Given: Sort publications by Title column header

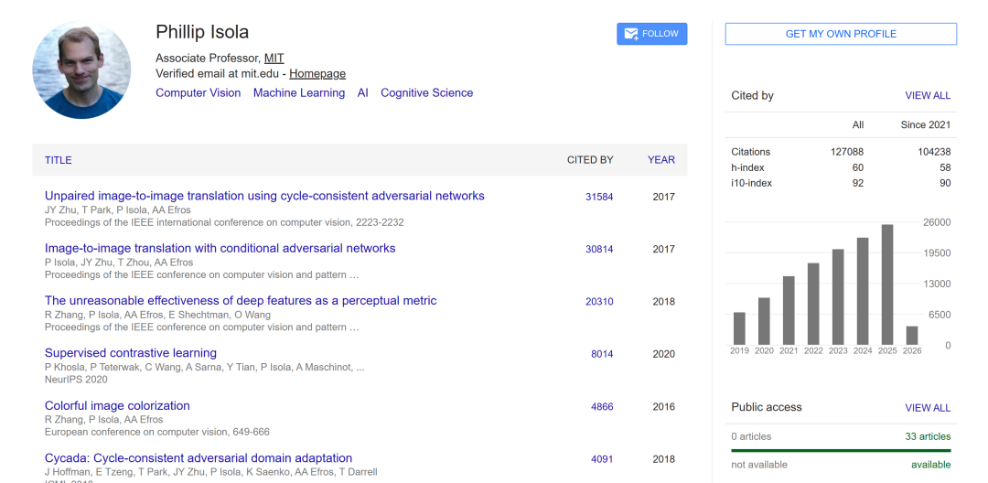Looking at the screenshot, I should coord(59,160).
